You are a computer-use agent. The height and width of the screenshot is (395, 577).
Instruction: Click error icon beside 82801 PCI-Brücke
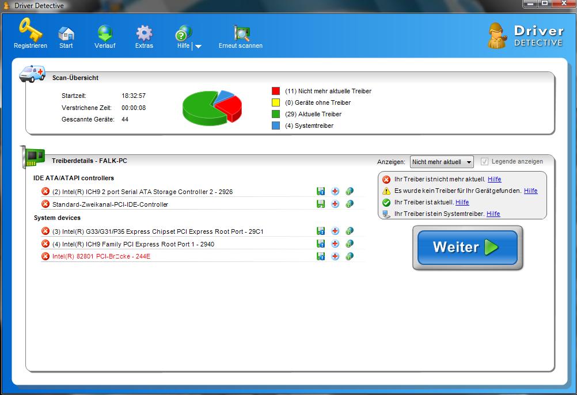pos(45,256)
